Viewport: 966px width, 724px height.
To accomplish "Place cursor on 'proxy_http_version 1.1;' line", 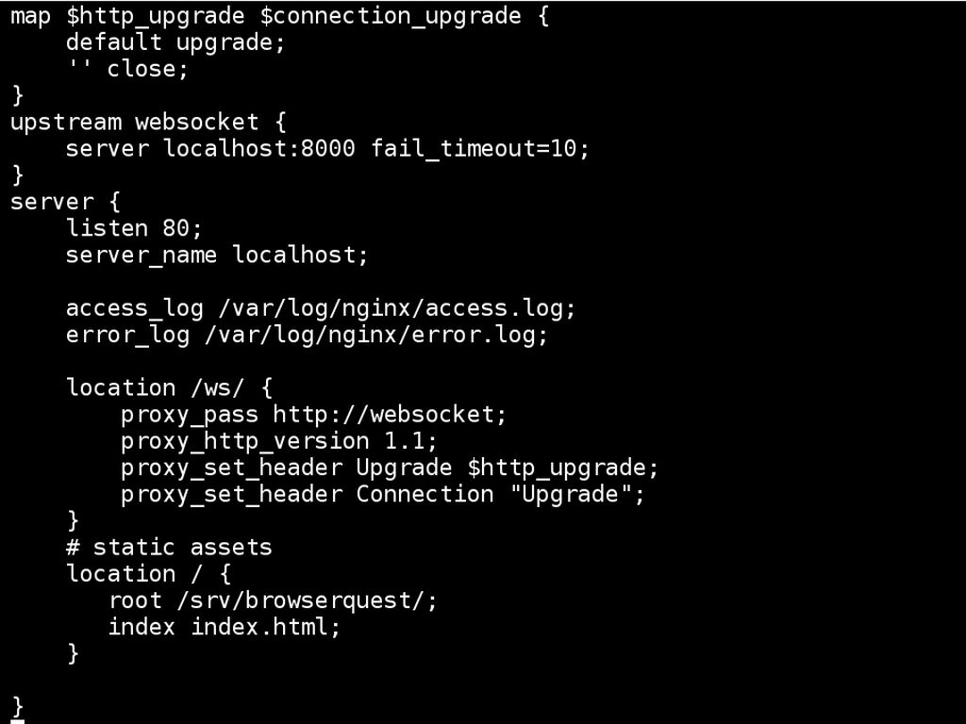I will coord(279,441).
